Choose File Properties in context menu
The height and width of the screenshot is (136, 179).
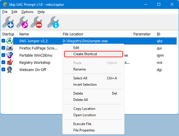(93, 130)
